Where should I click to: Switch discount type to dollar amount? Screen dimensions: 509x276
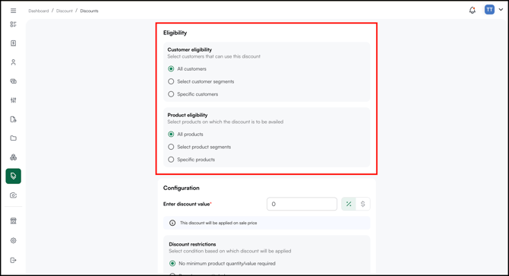(363, 204)
